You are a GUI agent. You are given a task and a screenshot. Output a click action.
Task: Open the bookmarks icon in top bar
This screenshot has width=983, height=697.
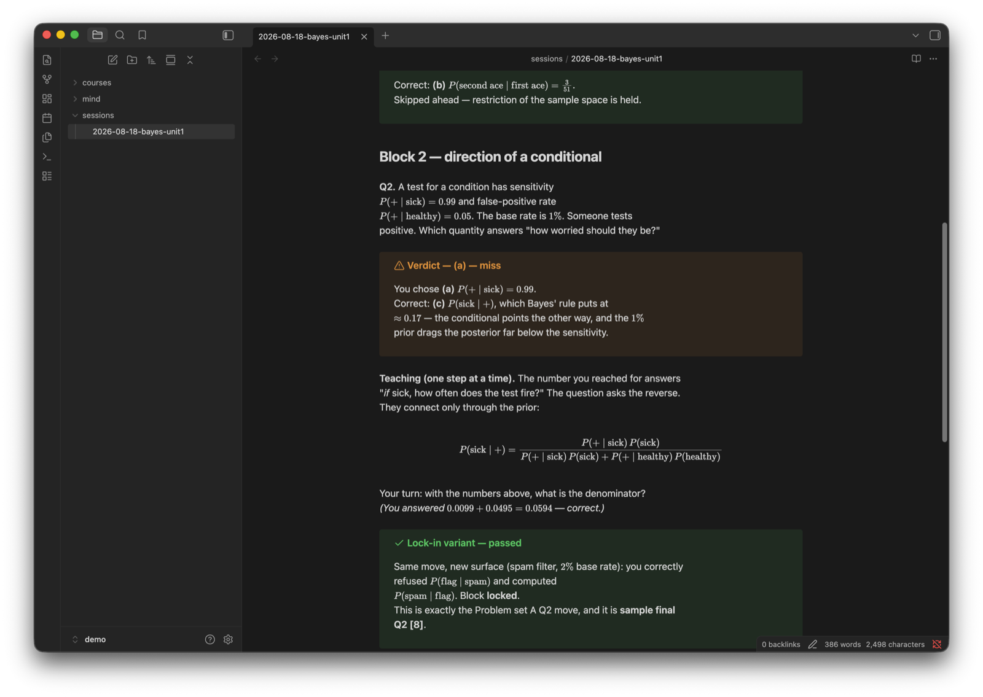coord(142,35)
